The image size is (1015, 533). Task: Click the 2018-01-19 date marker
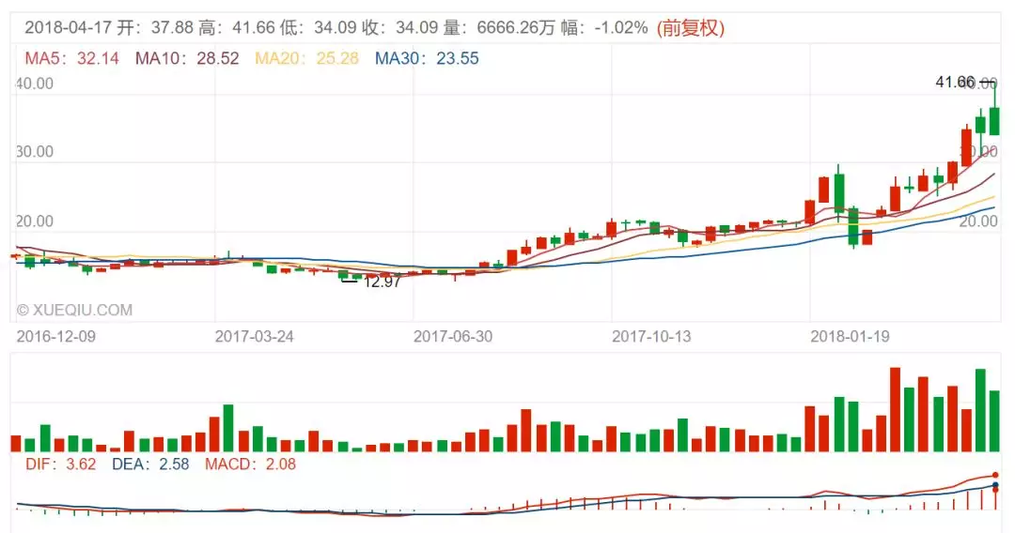(x=851, y=335)
